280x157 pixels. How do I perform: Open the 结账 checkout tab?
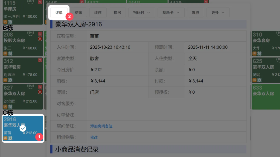click(78, 13)
